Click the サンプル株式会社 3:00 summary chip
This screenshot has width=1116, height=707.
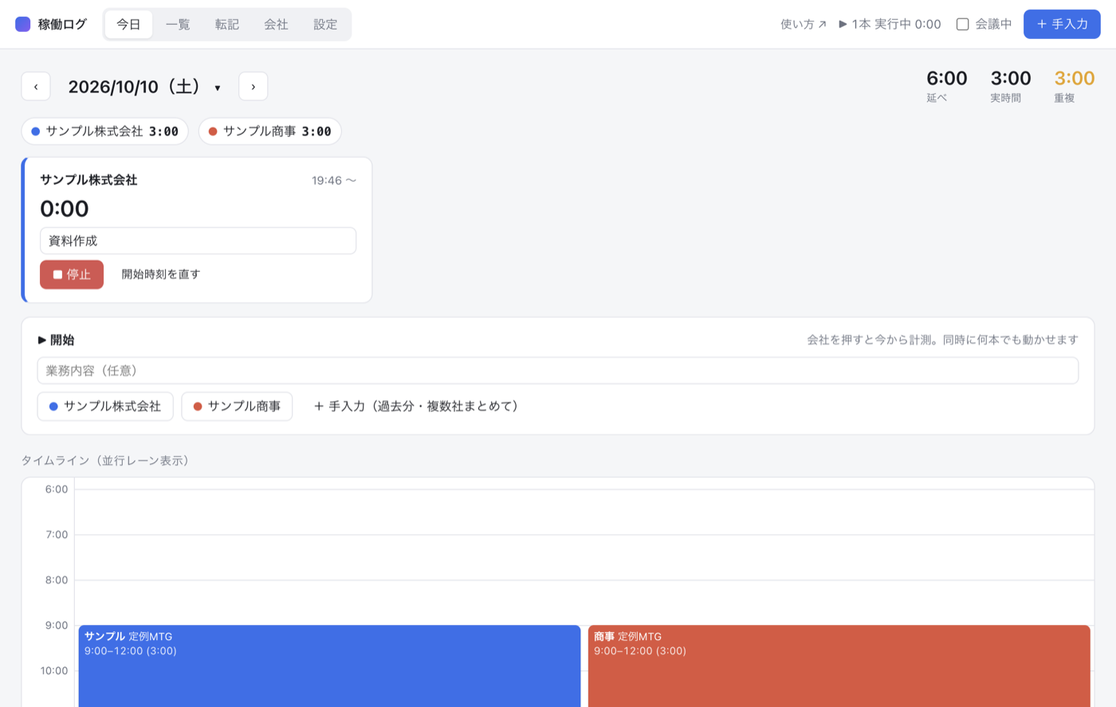point(104,132)
